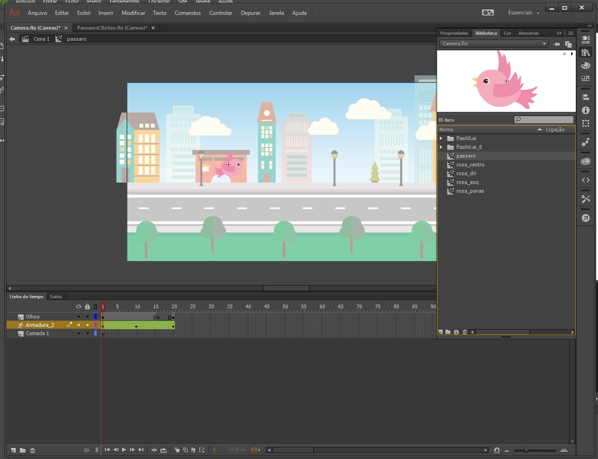598x459 pixels.
Task: Click Cena 1 in breadcrumb
Action: (x=42, y=39)
